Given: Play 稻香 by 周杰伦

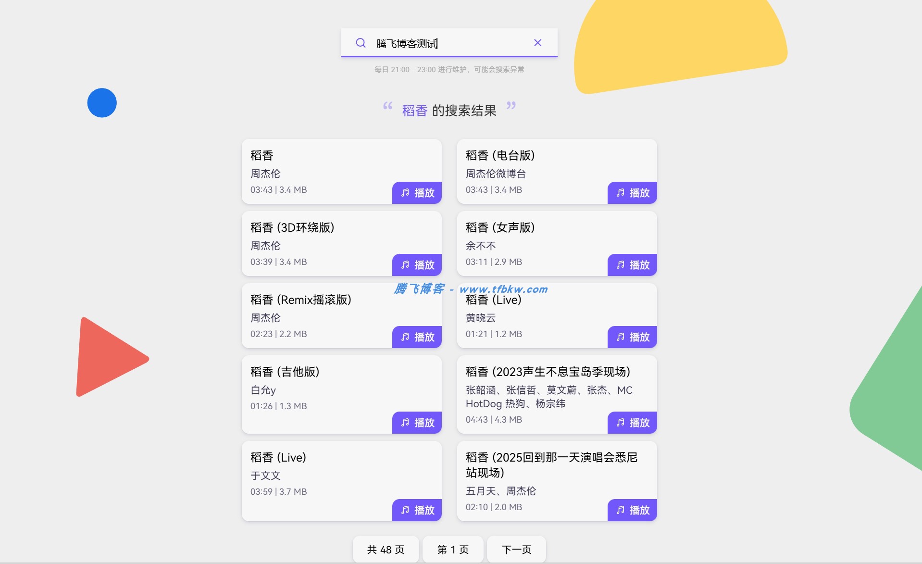Looking at the screenshot, I should (416, 193).
